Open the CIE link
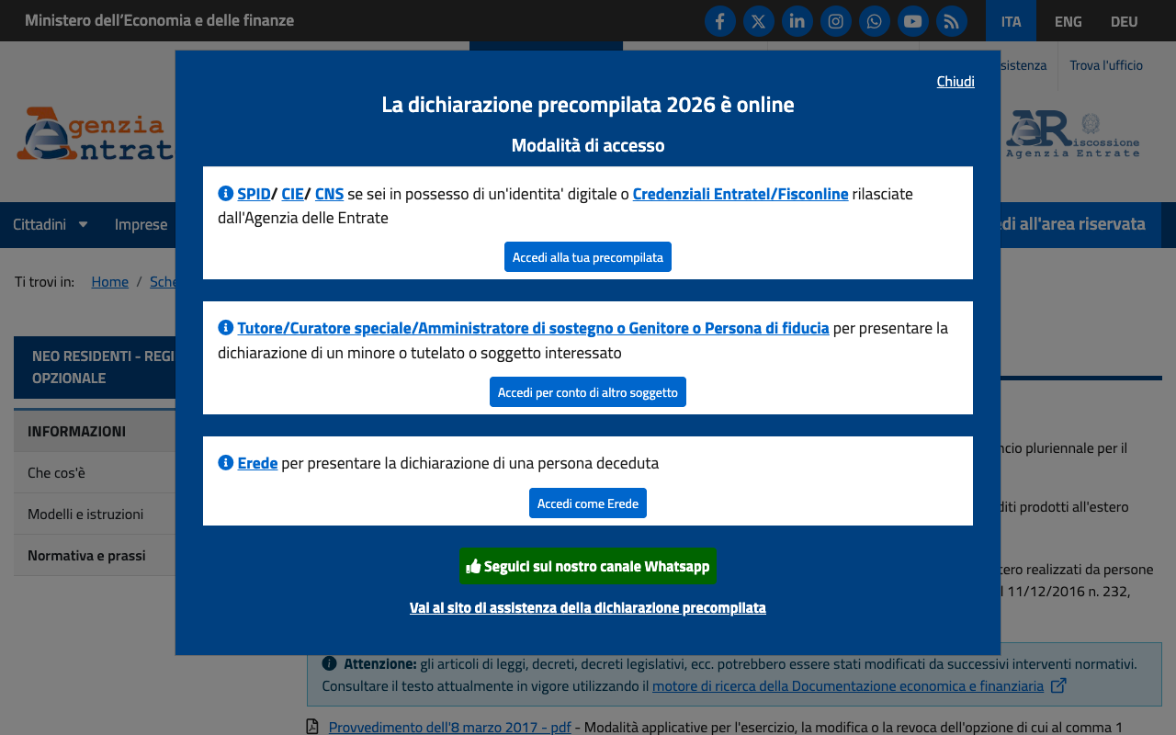Viewport: 1176px width, 735px height. coord(292,194)
